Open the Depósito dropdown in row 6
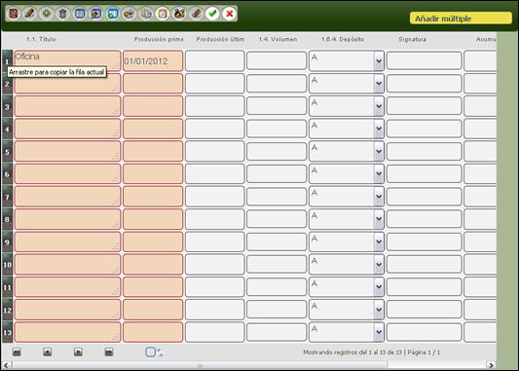 pyautogui.click(x=379, y=173)
